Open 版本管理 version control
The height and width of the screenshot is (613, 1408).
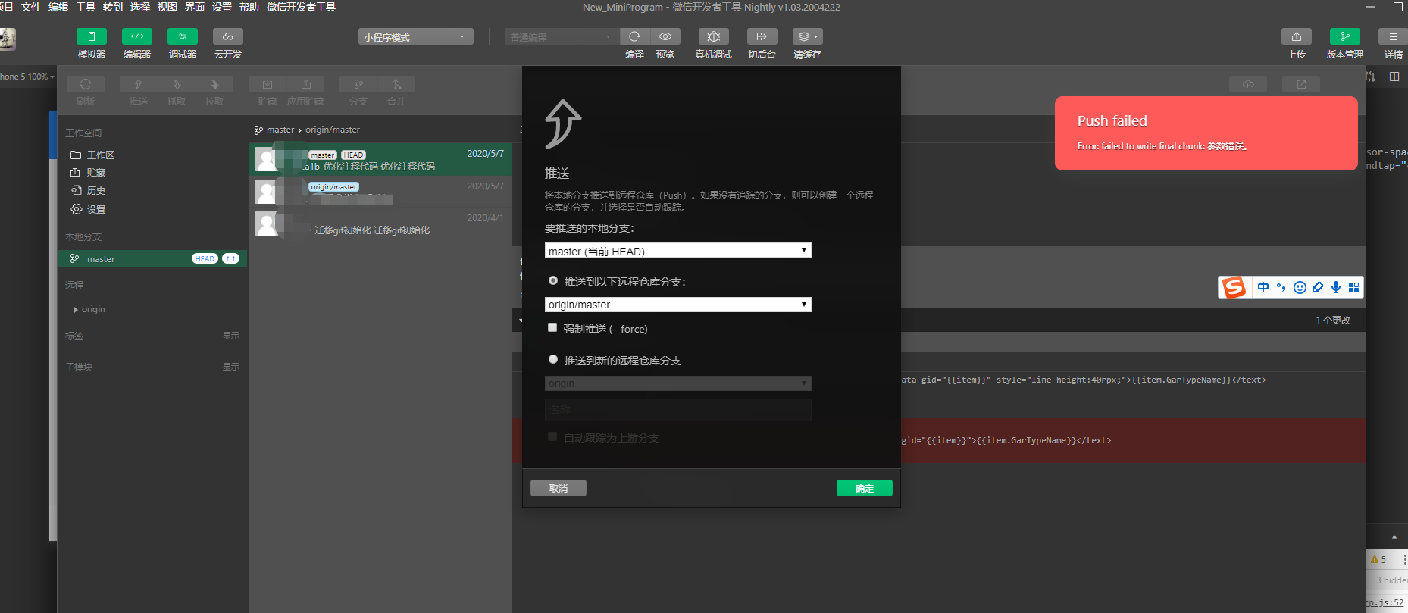(1345, 36)
